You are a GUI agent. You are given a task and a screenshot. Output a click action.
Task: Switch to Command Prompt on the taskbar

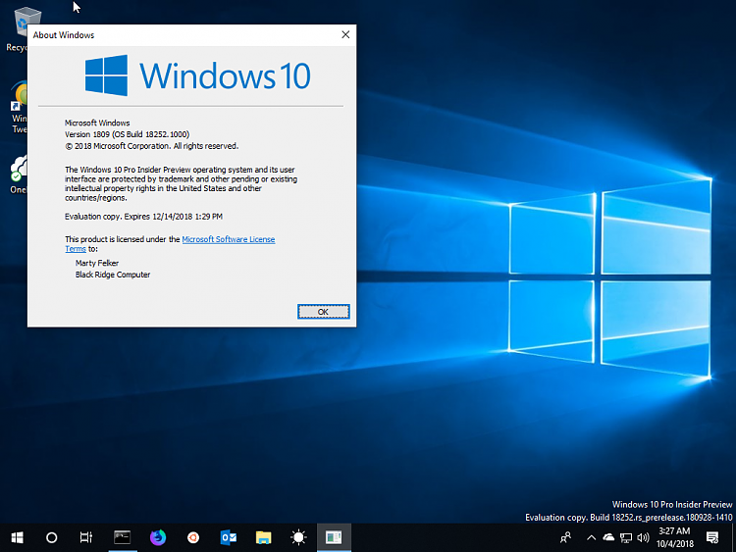coord(122,537)
